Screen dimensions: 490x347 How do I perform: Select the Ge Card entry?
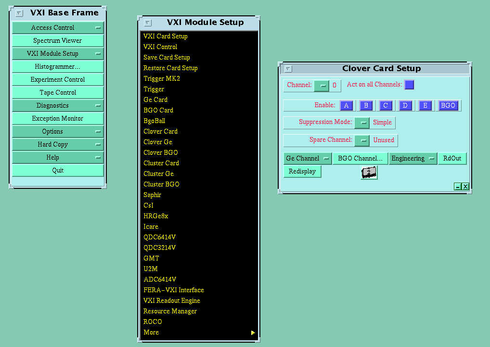(199, 100)
